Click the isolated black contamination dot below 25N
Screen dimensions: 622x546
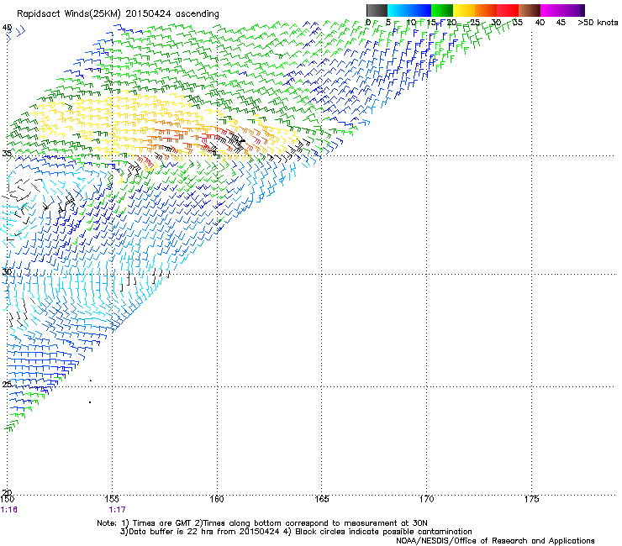[x=90, y=402]
